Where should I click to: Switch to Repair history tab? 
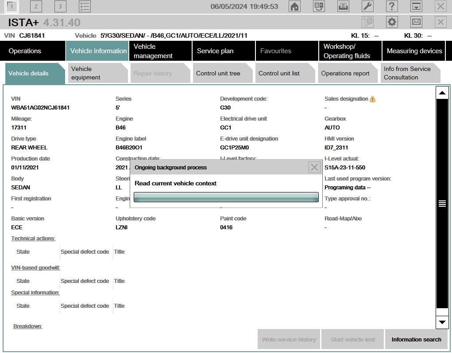(160, 73)
